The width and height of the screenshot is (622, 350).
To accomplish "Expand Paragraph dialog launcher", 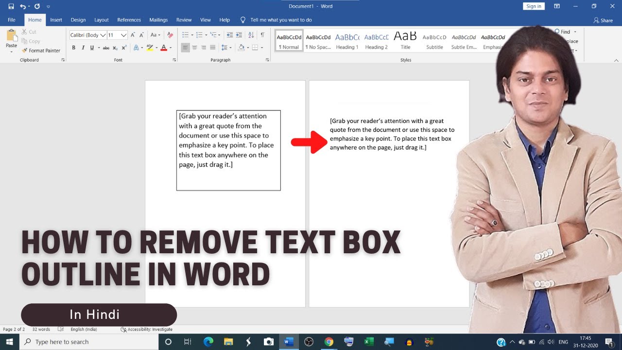I will point(267,60).
